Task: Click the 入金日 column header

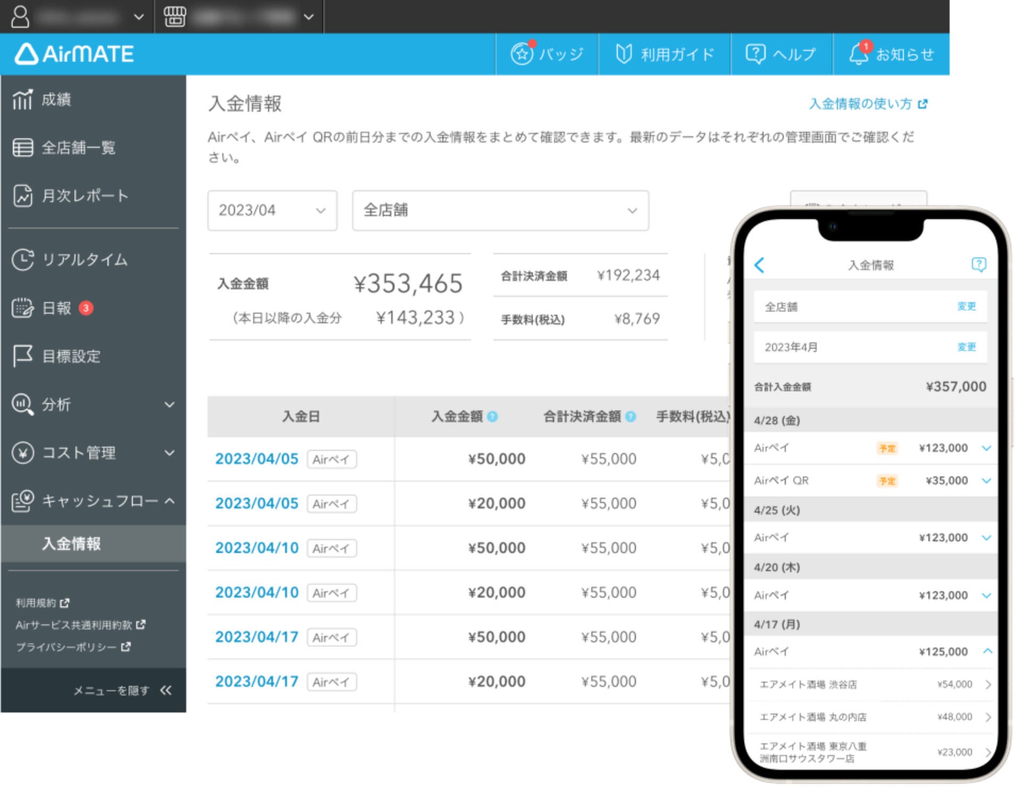Action: coord(301,417)
